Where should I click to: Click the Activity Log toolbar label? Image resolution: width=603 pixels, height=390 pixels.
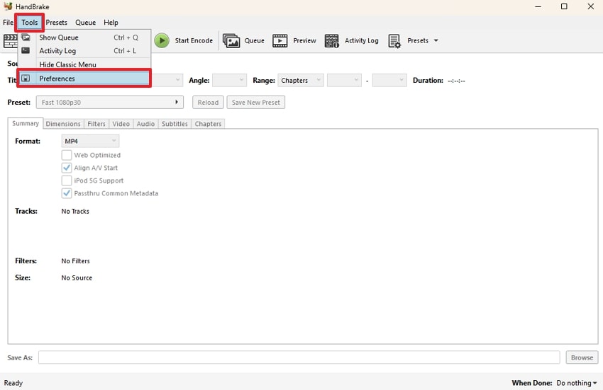362,40
